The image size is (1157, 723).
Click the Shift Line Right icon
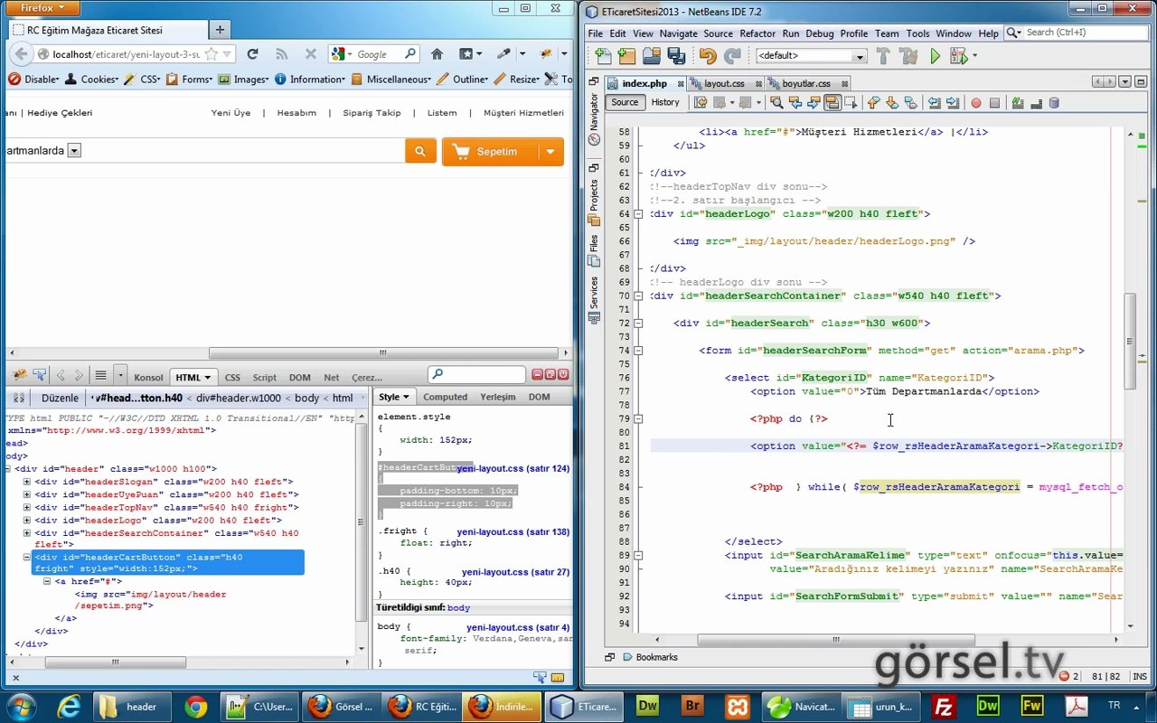tap(953, 103)
